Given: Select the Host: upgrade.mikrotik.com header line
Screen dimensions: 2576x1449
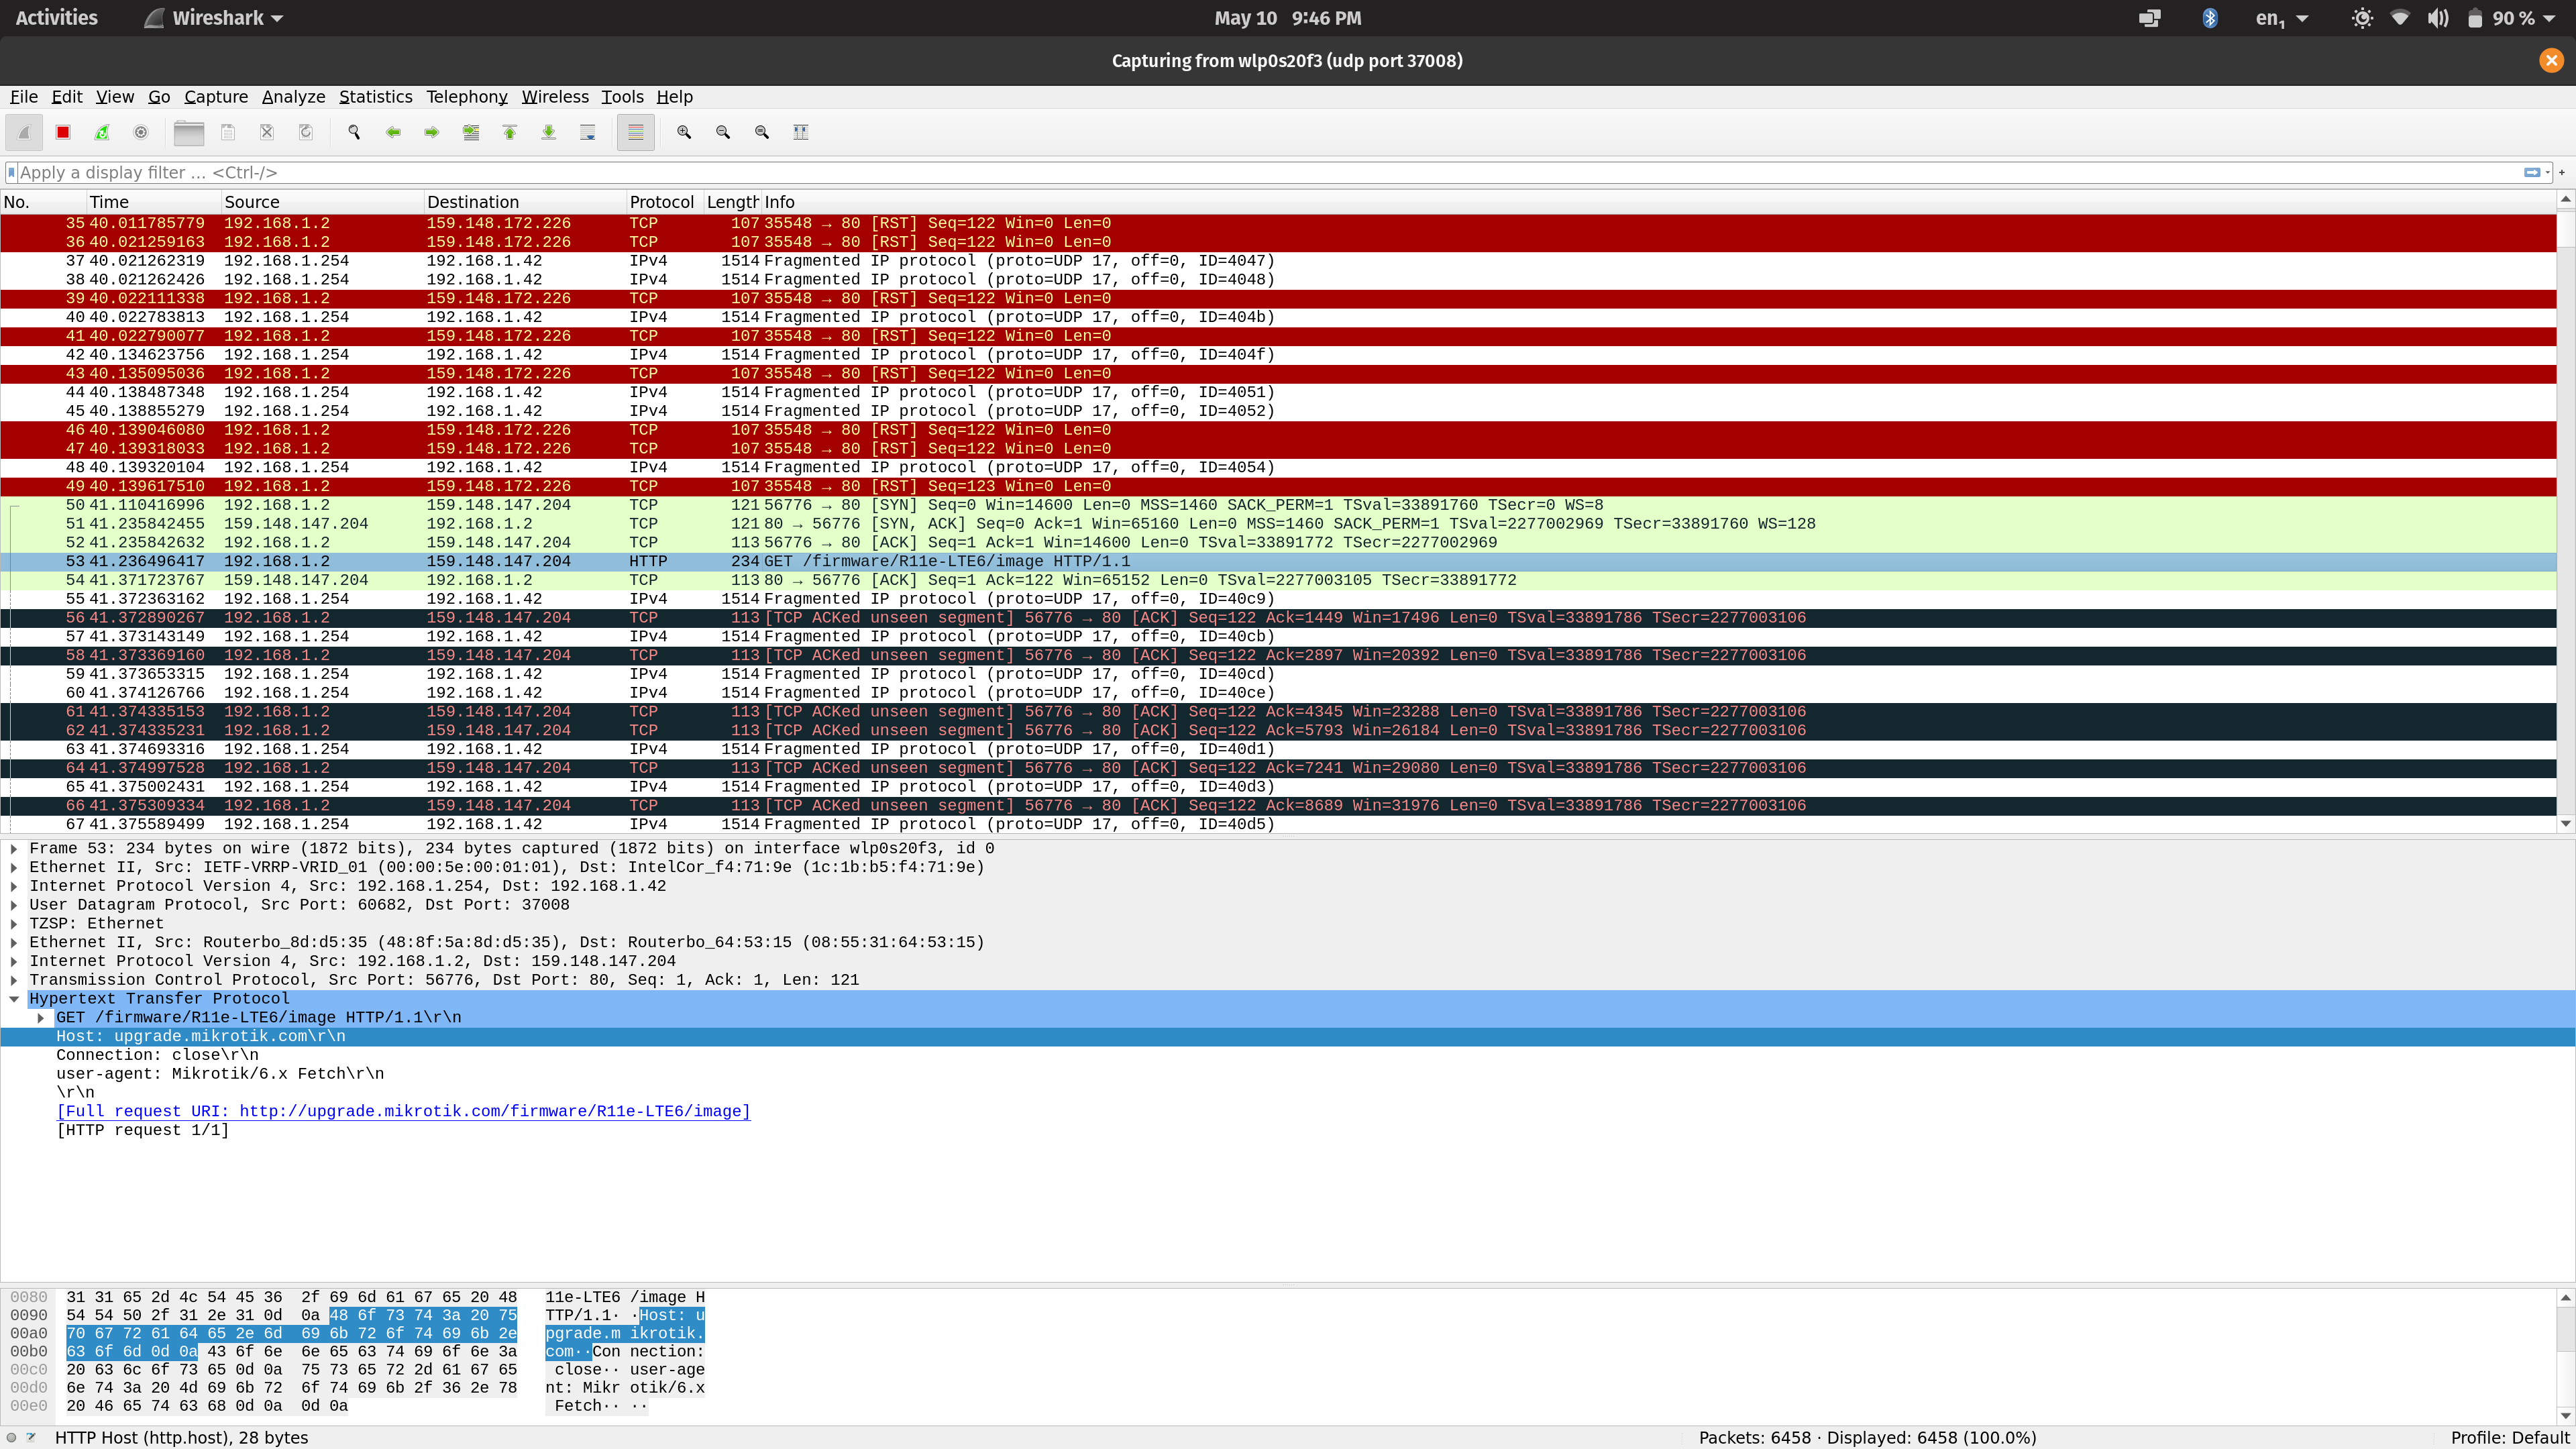Looking at the screenshot, I should (1287, 1036).
